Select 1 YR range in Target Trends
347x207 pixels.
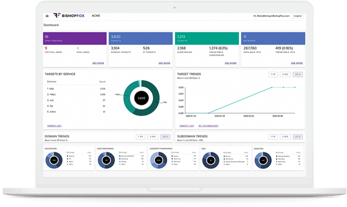(x=273, y=74)
